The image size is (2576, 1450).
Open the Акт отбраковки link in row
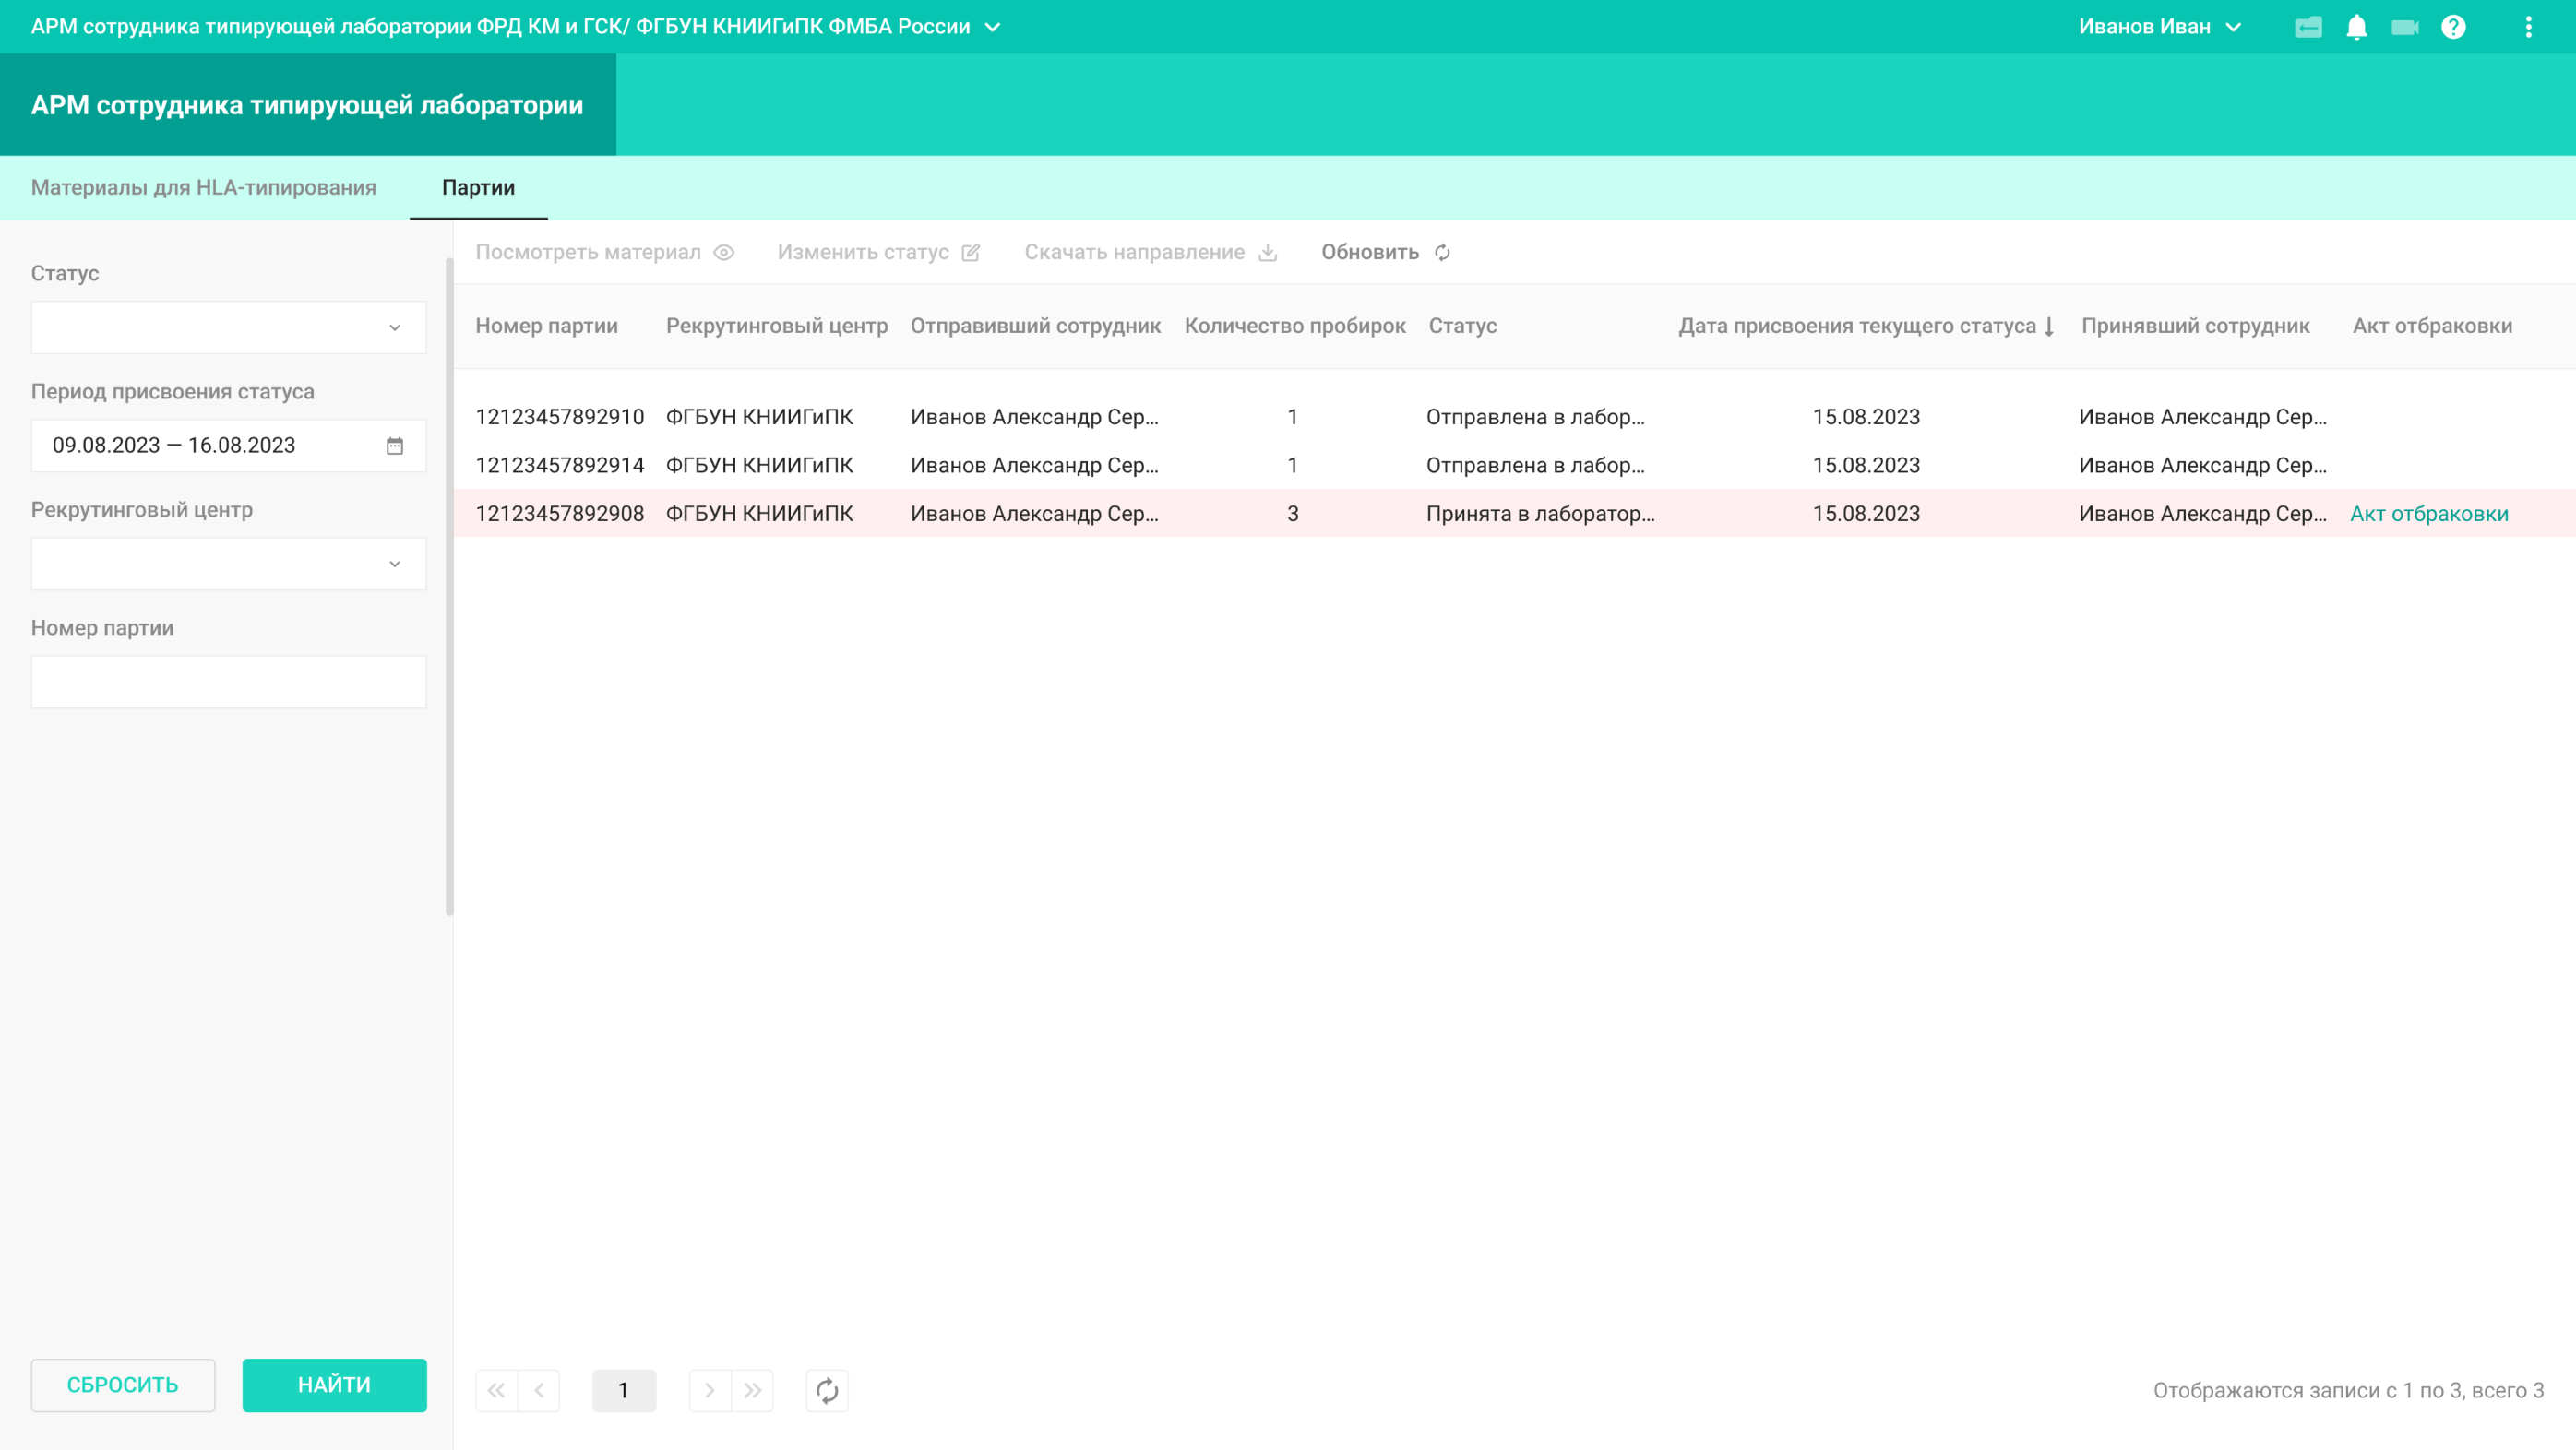[x=2428, y=514]
